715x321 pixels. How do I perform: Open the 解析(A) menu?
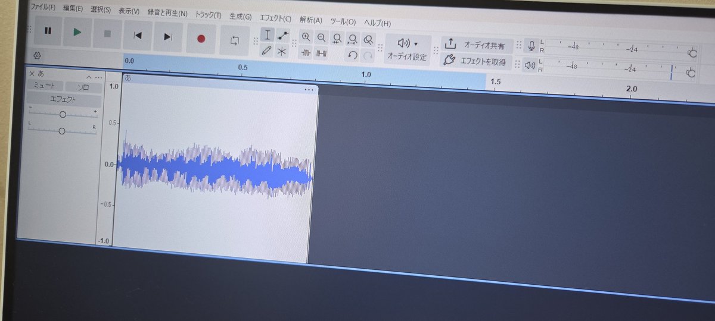pos(312,20)
